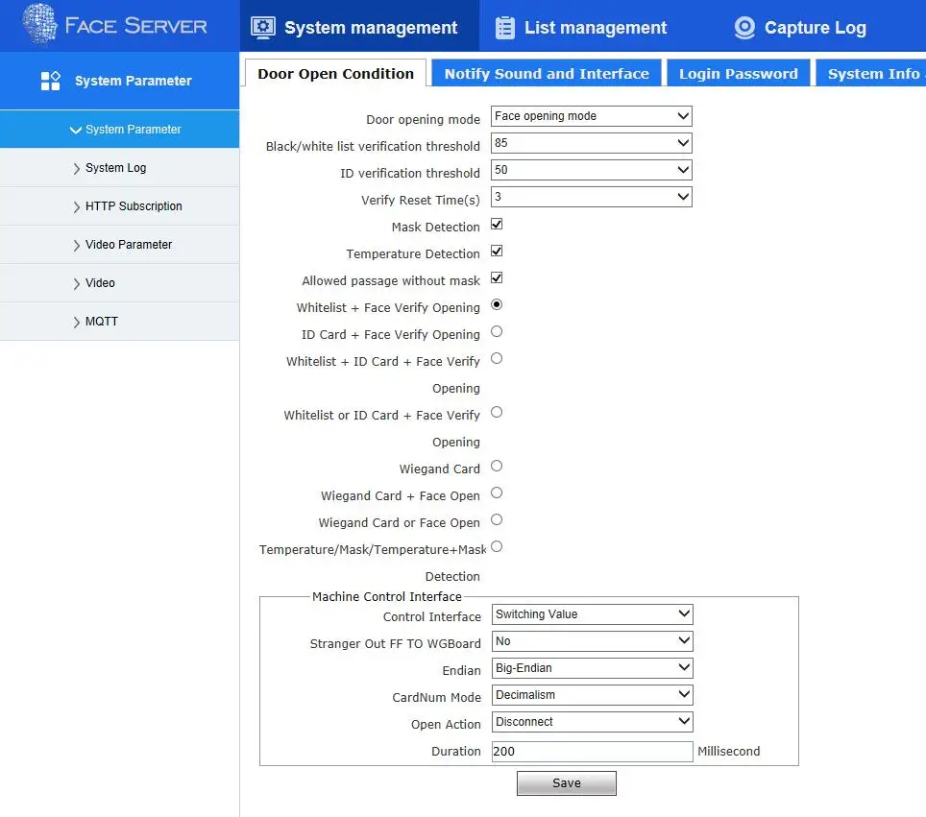
Task: Open the Open Action dropdown
Action: (593, 721)
